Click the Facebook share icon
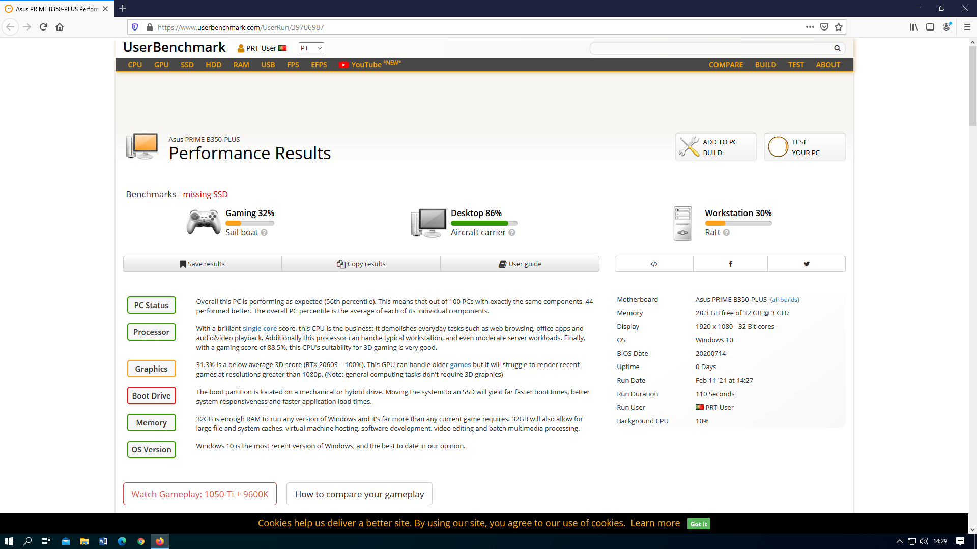Screen dimensions: 977x549 tap(730, 264)
